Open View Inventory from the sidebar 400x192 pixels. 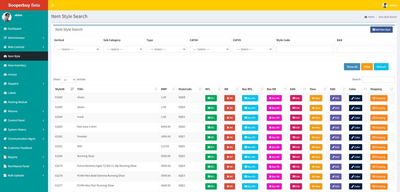click(x=17, y=65)
